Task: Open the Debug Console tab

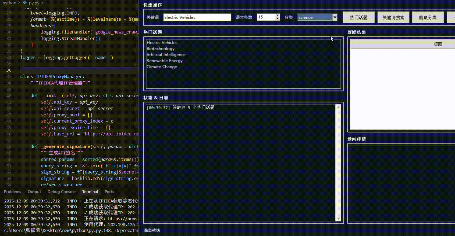Action: (x=62, y=192)
